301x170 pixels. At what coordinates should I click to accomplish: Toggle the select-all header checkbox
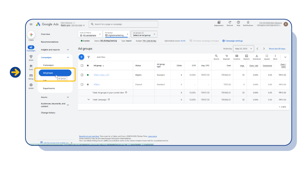pyautogui.click(x=82, y=65)
